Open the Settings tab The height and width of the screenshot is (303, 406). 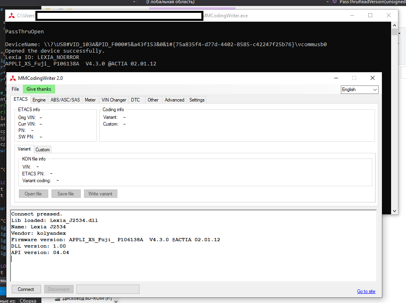click(x=197, y=100)
